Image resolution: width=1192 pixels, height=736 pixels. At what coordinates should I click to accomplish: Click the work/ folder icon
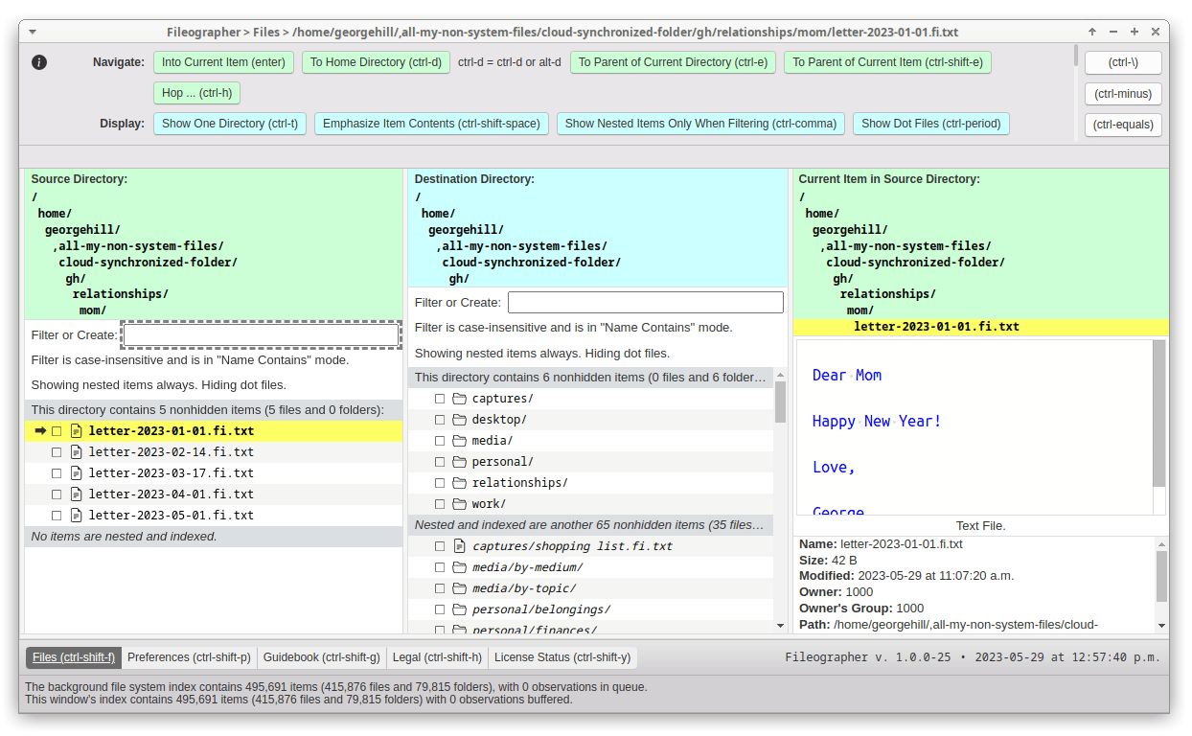pos(459,504)
